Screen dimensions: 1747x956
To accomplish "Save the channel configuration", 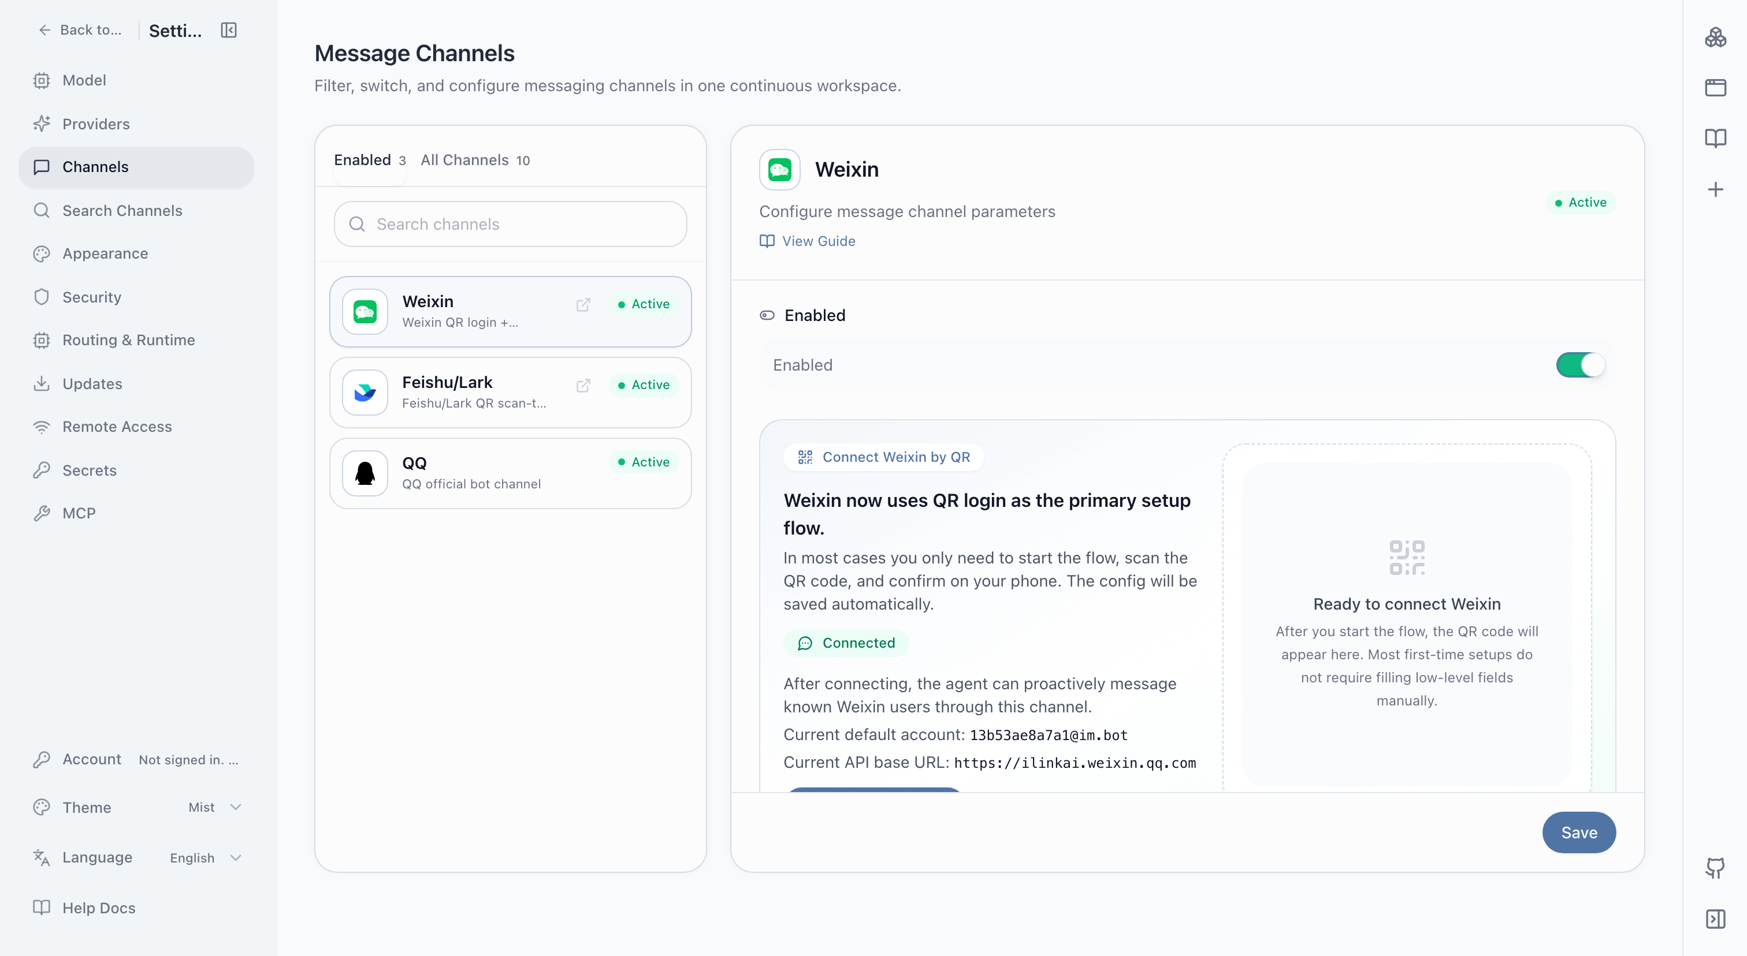I will coord(1578,832).
